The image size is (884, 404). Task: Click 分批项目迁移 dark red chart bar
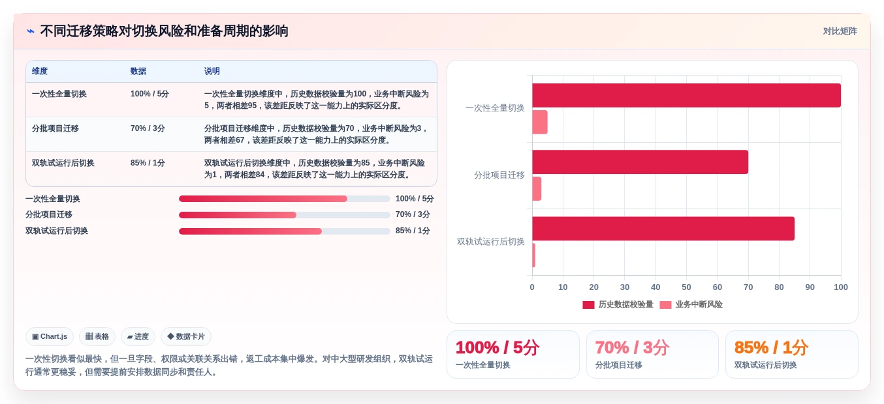640,162
